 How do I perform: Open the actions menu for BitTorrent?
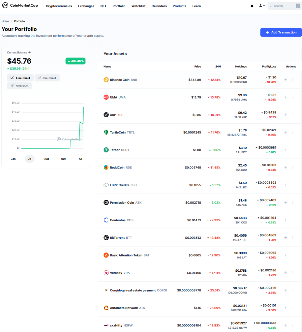point(293,237)
